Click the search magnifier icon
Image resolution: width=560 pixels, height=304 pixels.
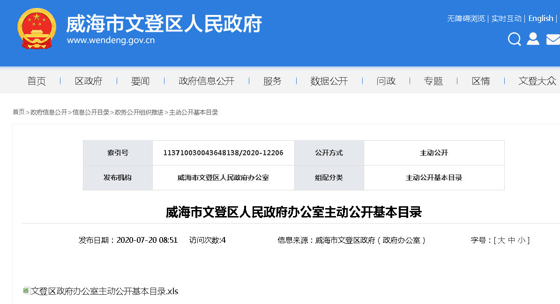coord(514,39)
